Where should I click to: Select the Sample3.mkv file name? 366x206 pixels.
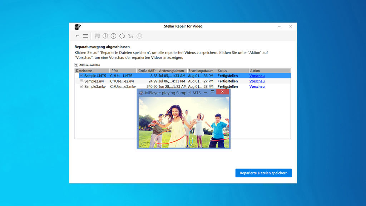[x=95, y=87]
